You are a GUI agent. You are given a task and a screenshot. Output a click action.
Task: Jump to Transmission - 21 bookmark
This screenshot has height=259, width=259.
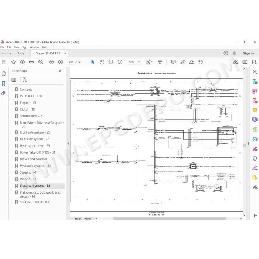[32, 116]
